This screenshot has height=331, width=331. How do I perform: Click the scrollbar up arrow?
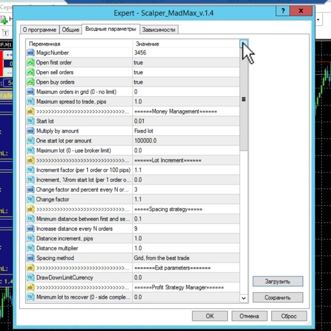click(243, 44)
